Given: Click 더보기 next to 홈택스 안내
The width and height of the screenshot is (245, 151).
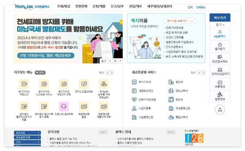Looking at the screenshot, I should tap(171, 132).
